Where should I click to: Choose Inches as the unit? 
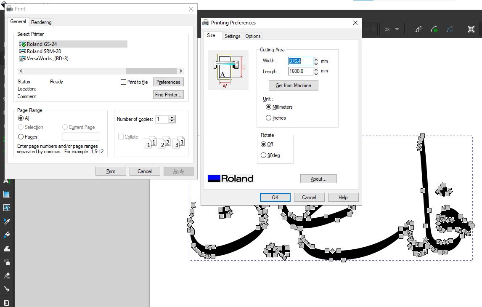269,118
